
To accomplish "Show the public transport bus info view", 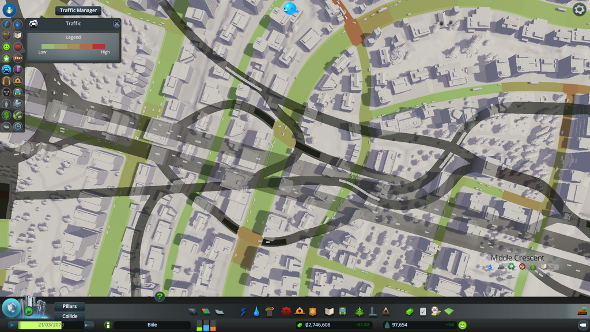I will 18,92.
